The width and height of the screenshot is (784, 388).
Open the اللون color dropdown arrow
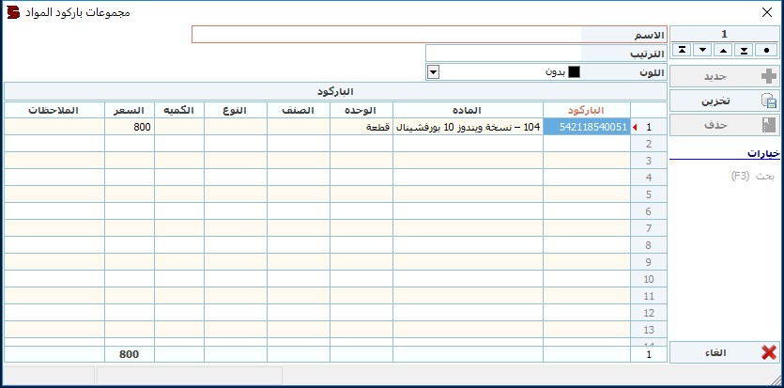pos(433,72)
